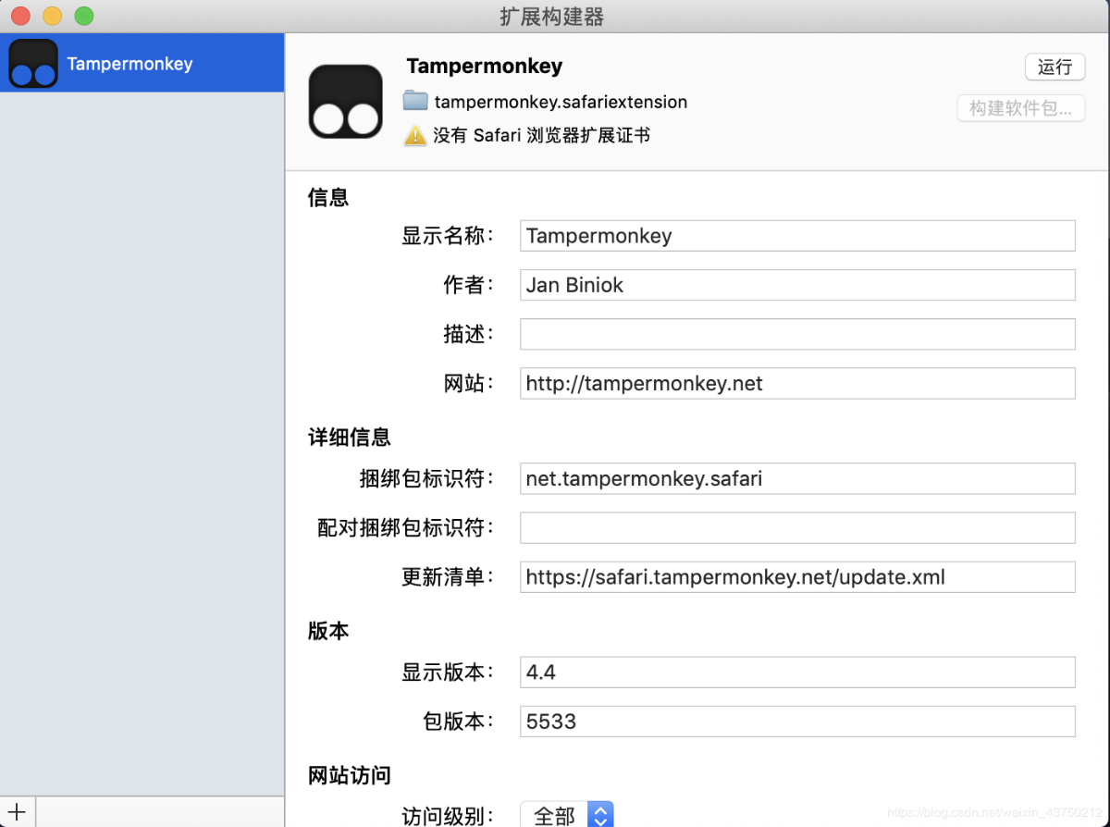Click the 扩展构建器 window title
1110x827 pixels.
click(552, 17)
